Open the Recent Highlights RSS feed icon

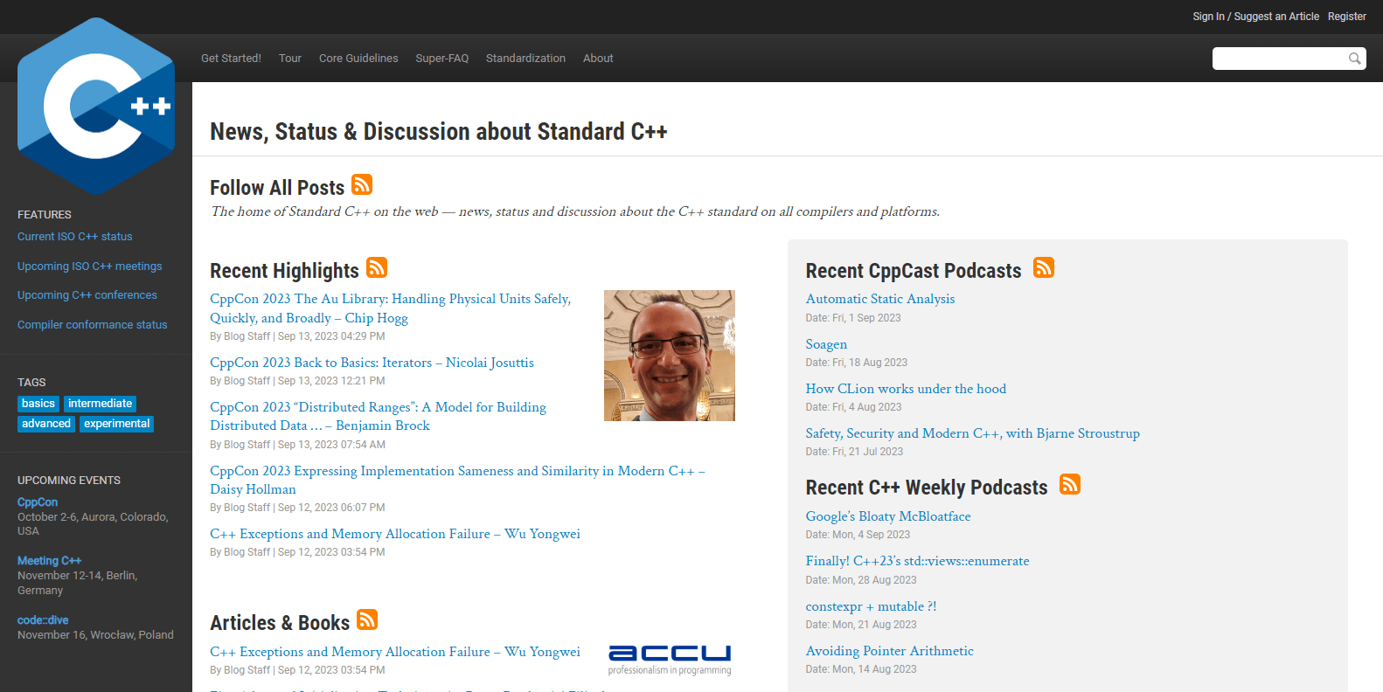(377, 267)
